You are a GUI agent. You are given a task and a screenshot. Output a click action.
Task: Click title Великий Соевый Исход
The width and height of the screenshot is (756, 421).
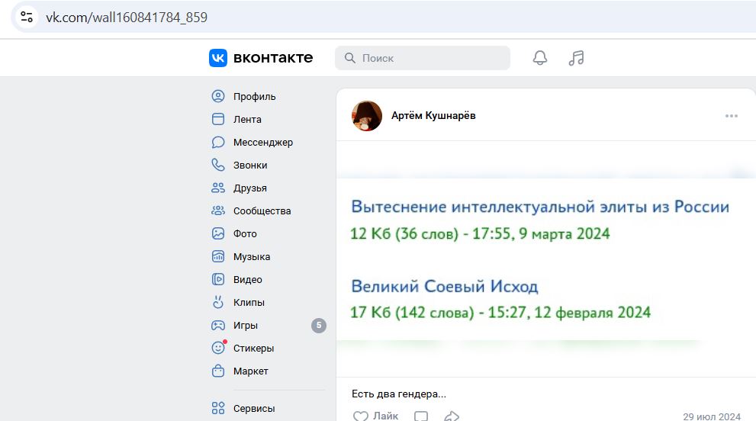coord(445,286)
